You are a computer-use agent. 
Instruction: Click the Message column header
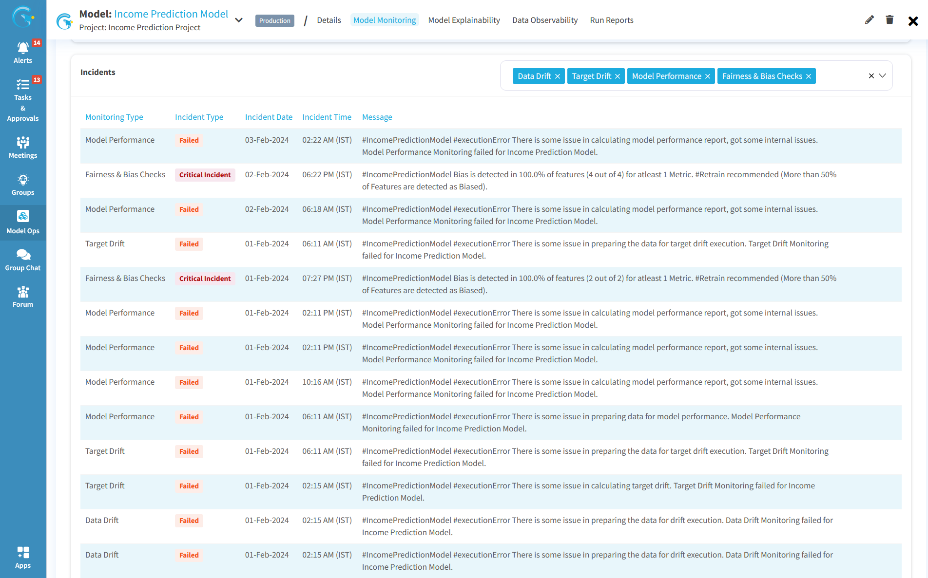377,117
